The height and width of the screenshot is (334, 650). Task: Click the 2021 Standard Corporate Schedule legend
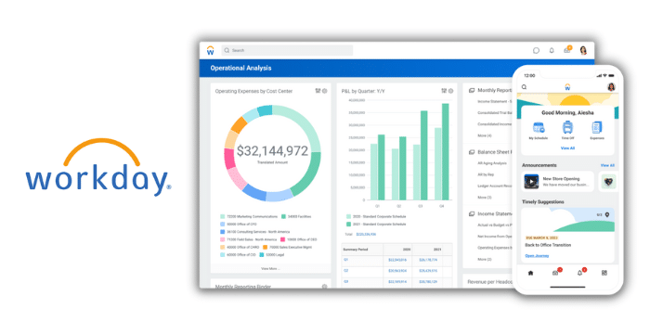(x=376, y=225)
